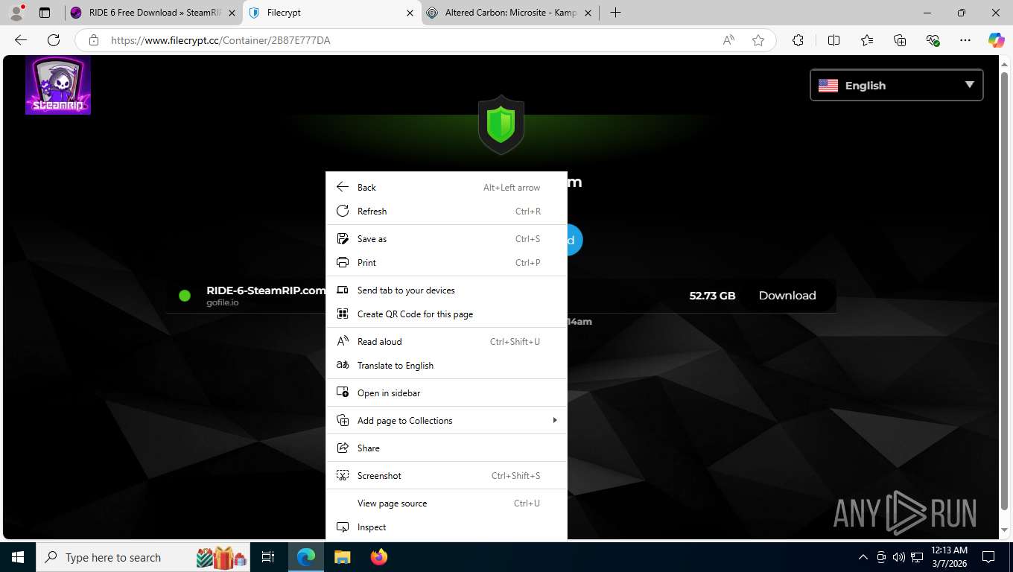Image resolution: width=1013 pixels, height=572 pixels.
Task: Open Task View on taskbar
Action: click(268, 557)
